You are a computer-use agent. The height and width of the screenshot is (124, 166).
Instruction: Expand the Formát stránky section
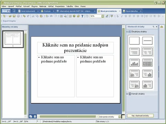[x=127, y=94]
